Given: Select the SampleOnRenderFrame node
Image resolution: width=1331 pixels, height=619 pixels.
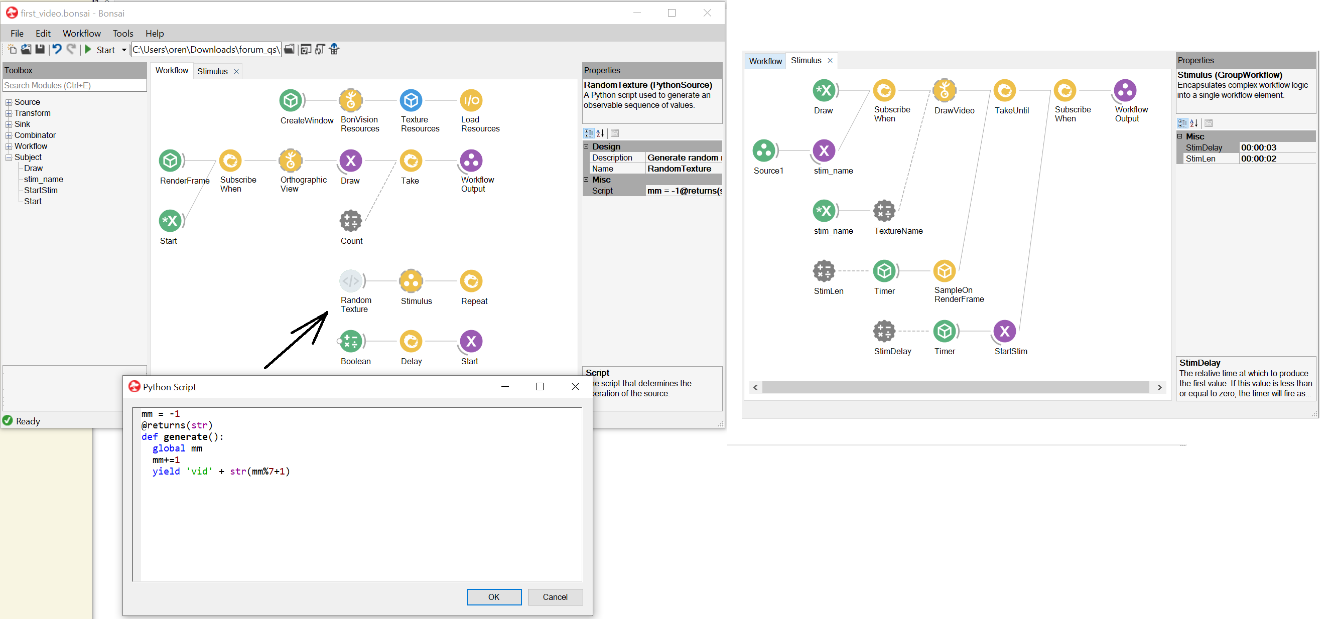Looking at the screenshot, I should [x=944, y=270].
